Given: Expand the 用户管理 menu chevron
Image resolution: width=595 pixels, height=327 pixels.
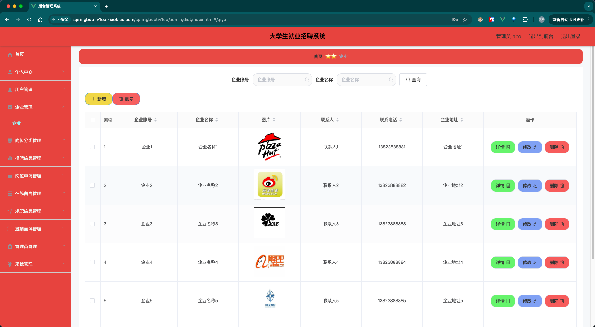Looking at the screenshot, I should click(64, 89).
